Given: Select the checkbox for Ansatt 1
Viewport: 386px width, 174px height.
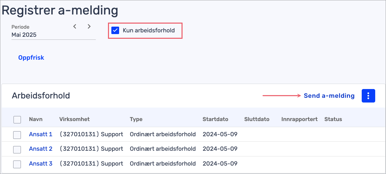Looking at the screenshot, I should (x=17, y=135).
